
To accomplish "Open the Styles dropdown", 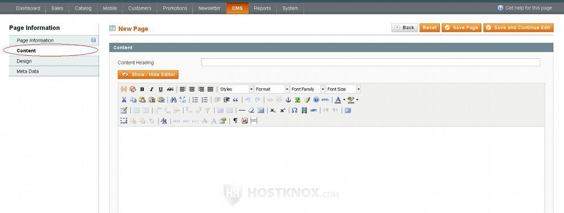I will point(236,89).
